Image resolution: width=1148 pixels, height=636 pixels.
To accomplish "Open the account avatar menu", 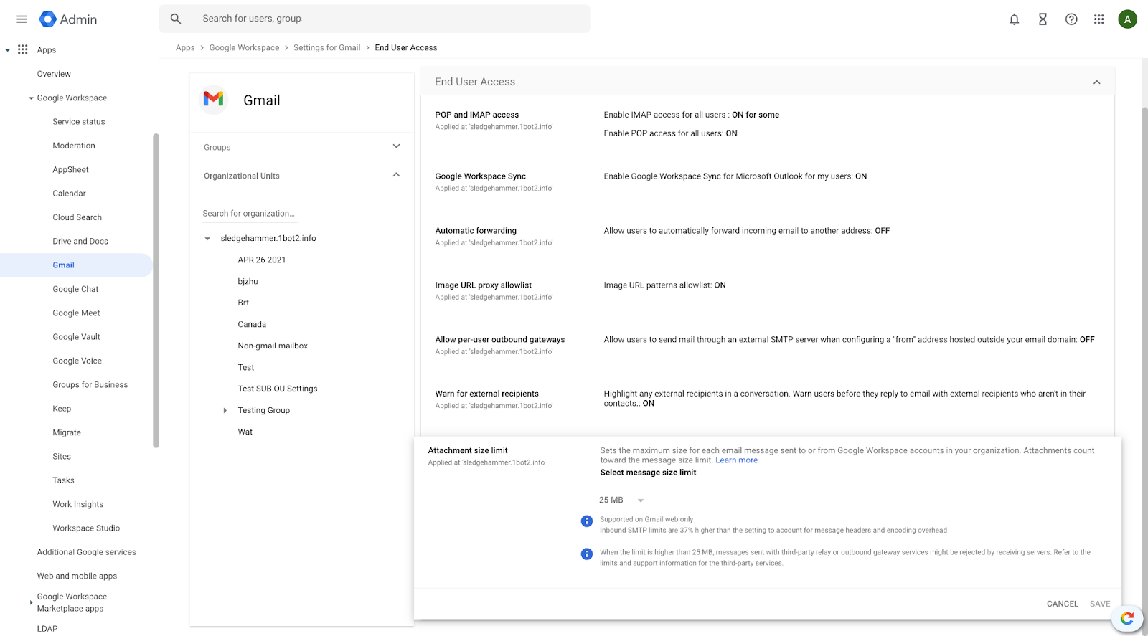I will click(1127, 19).
